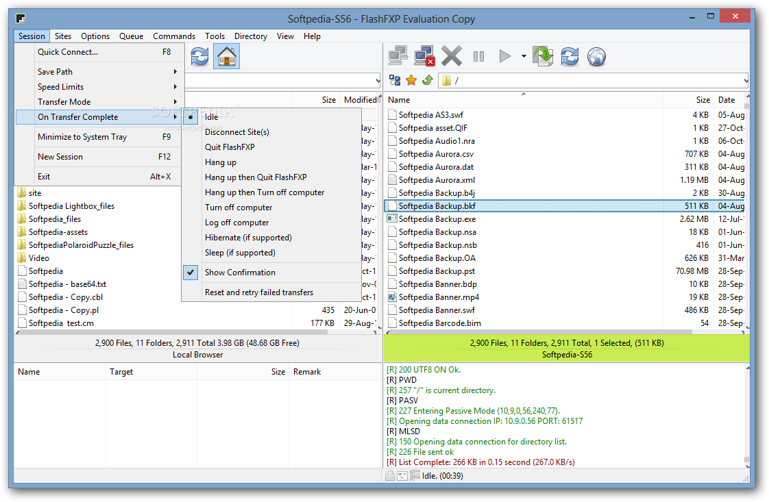Open the local path dropdown arrow
This screenshot has width=769, height=502.
[378, 80]
